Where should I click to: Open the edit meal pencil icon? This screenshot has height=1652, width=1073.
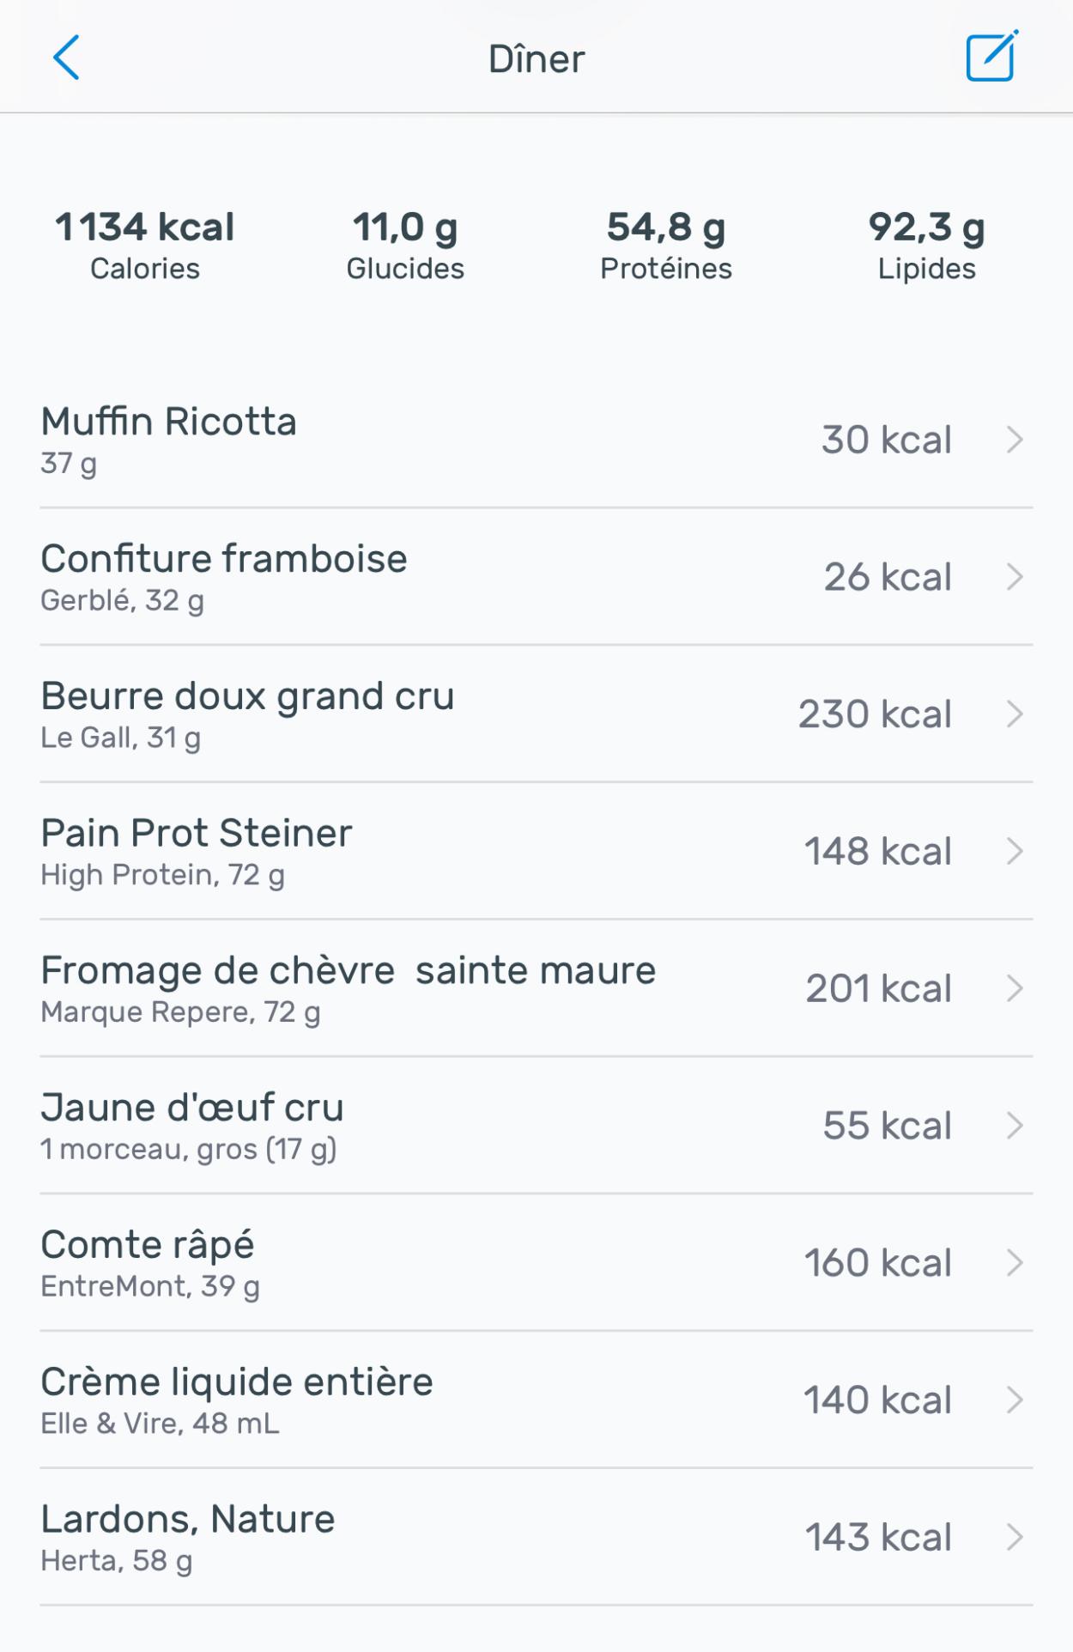pos(991,57)
